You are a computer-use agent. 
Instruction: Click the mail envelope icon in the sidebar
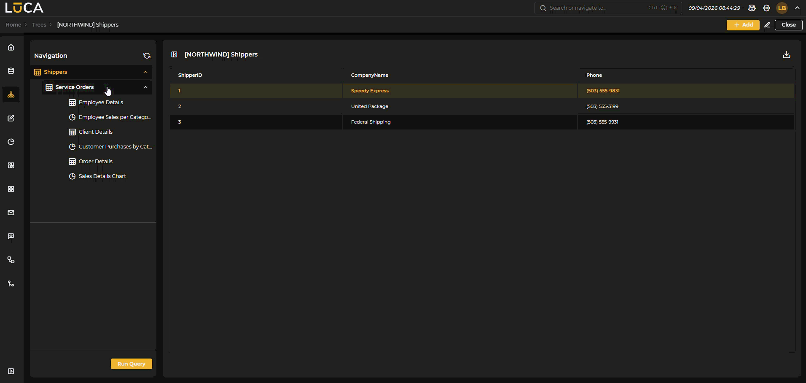tap(11, 213)
